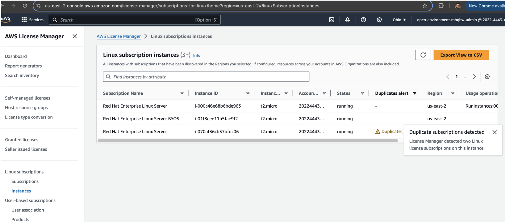Open User association page
The image size is (505, 222).
[27, 210]
